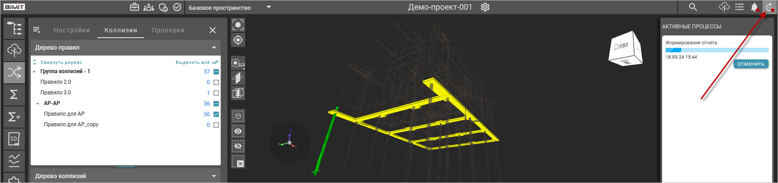Activate the section plane tool
The width and height of the screenshot is (778, 183).
coord(238,78)
